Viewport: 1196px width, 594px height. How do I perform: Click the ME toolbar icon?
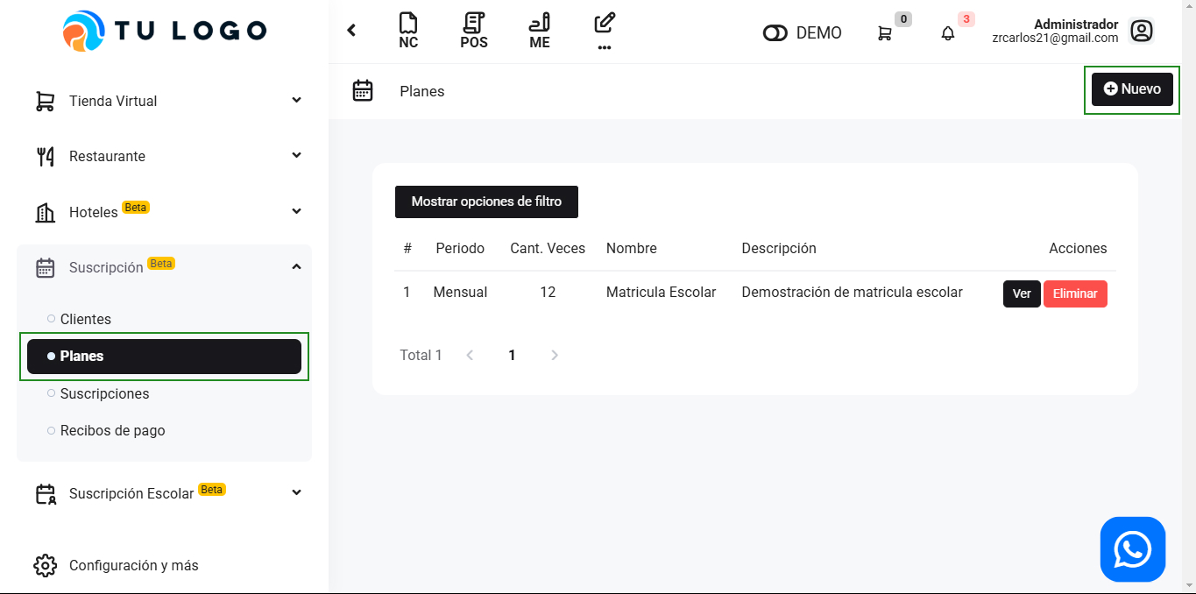(x=540, y=24)
